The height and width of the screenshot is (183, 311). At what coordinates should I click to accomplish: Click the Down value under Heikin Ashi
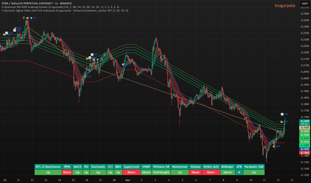211,172
